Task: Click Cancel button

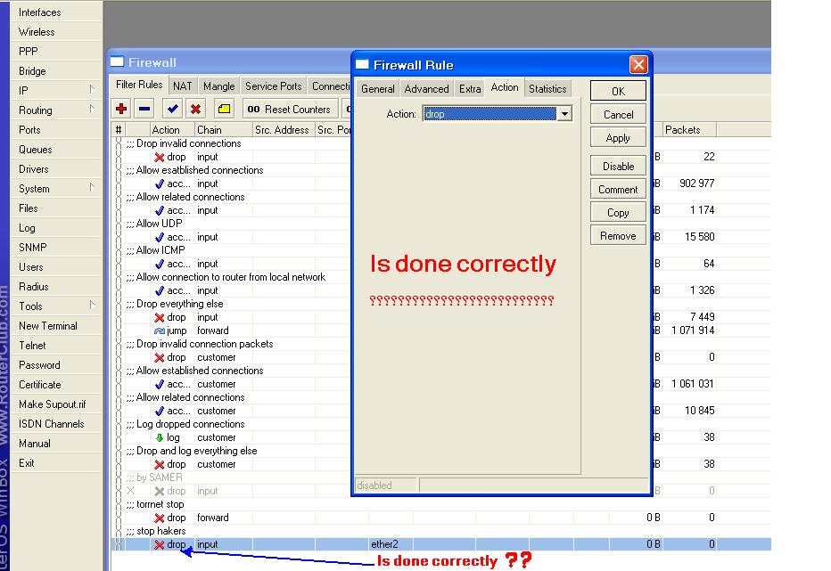Action: point(618,114)
